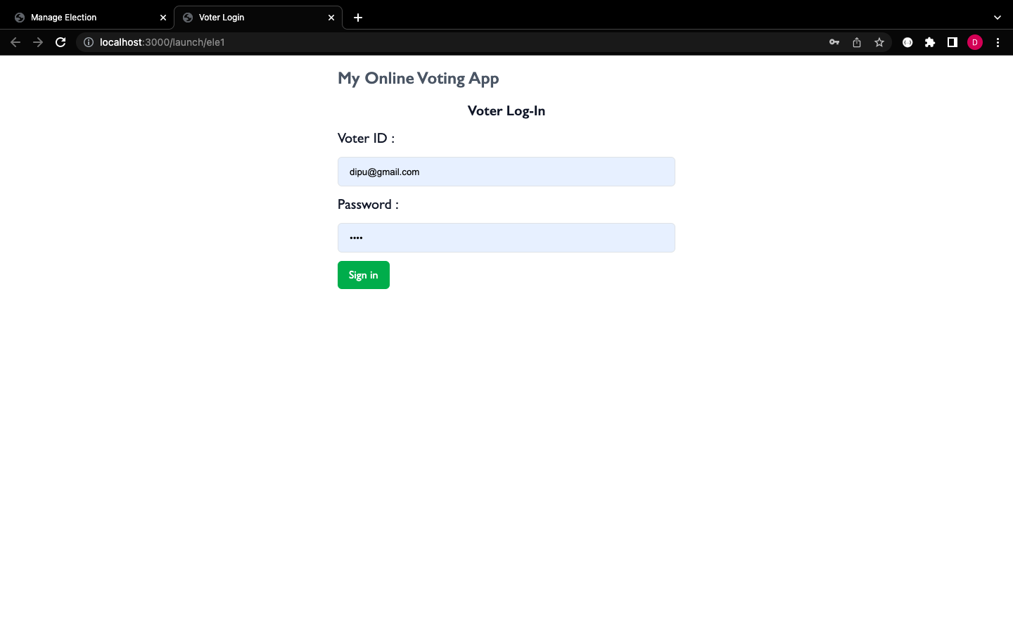Open a new tab with the plus button

pos(358,18)
